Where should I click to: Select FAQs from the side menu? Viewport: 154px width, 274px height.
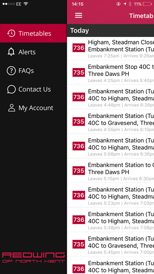33,70
